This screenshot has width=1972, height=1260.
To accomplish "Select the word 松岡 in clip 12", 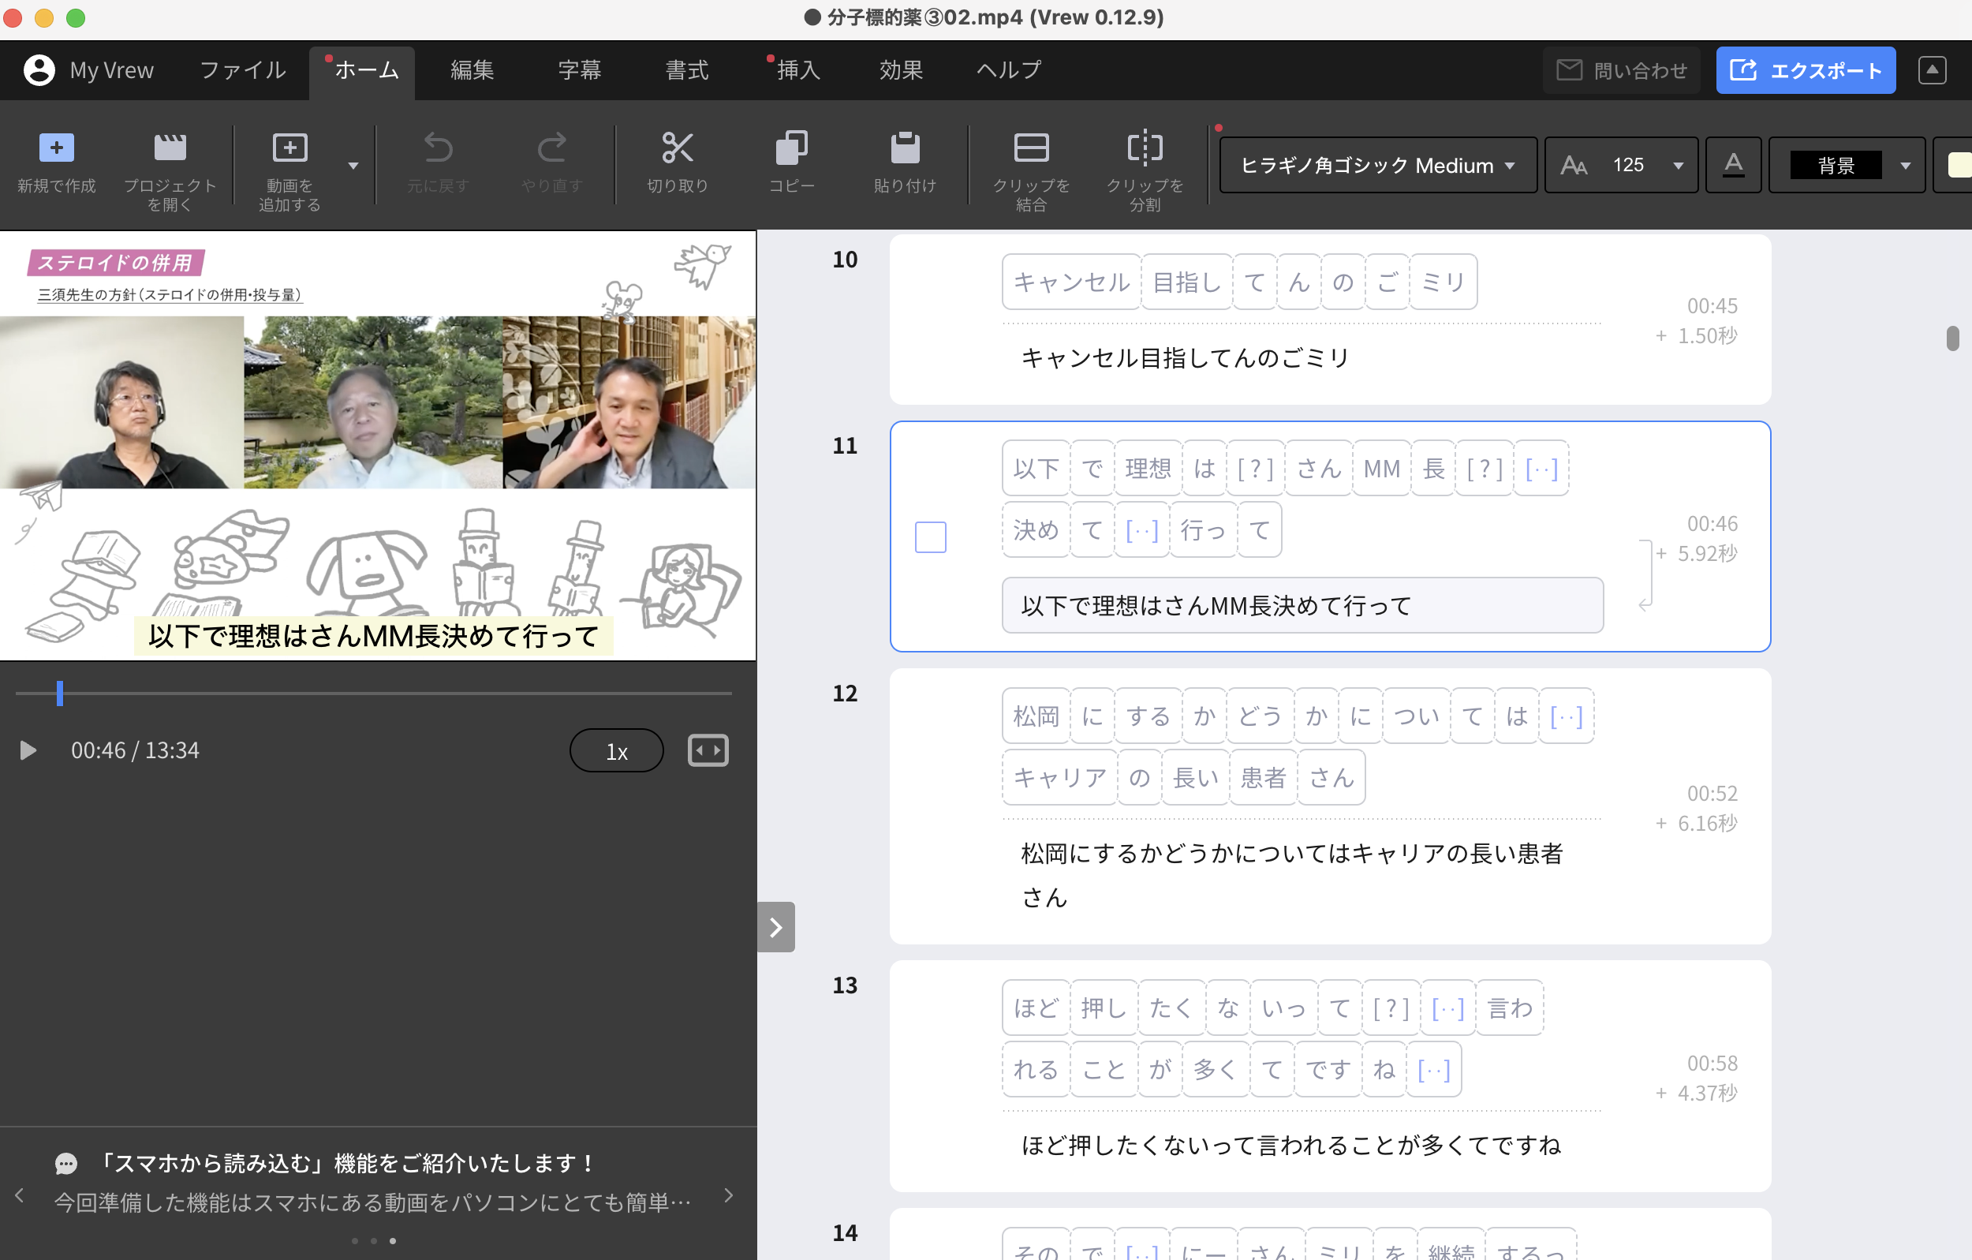I will [x=1036, y=716].
